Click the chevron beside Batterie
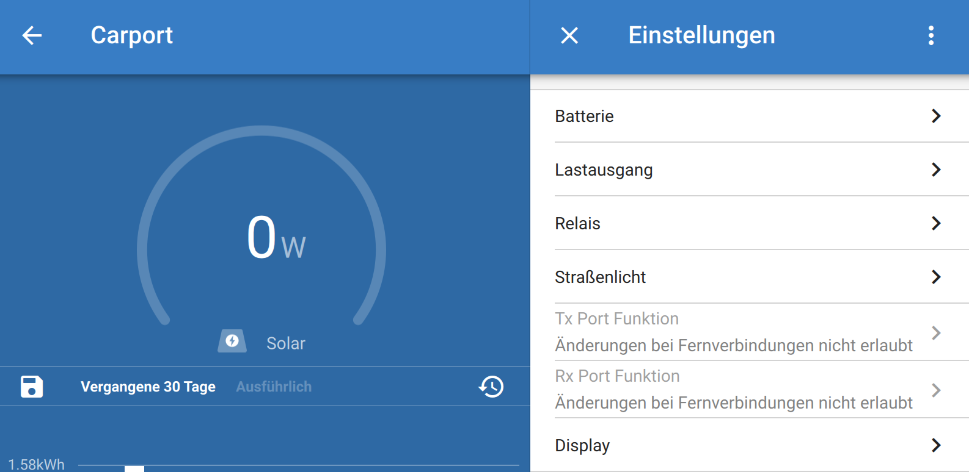The image size is (969, 472). click(x=935, y=116)
